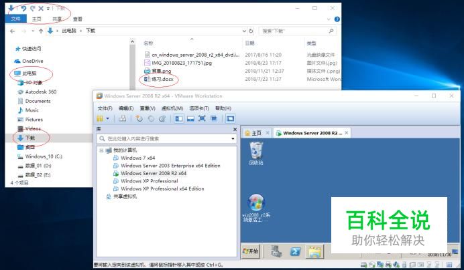Select OneDrive in Explorer sidebar
The image size is (464, 270).
click(x=29, y=61)
